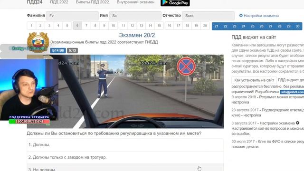Viewport: 304px width, 171px height.
Task: Go to question 2
Action: [x=40, y=26]
